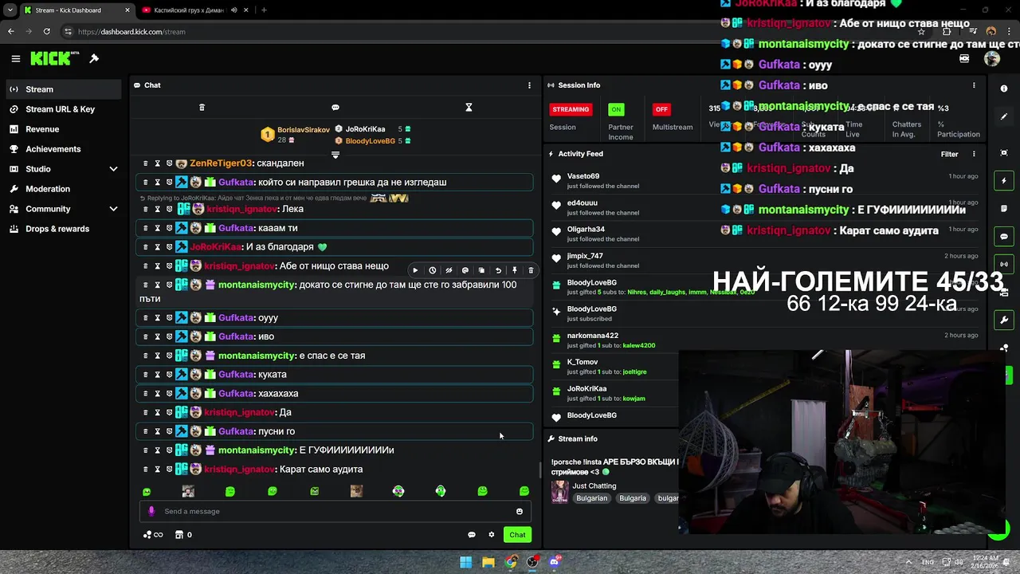Click the note icon in right sidebar

click(1004, 209)
